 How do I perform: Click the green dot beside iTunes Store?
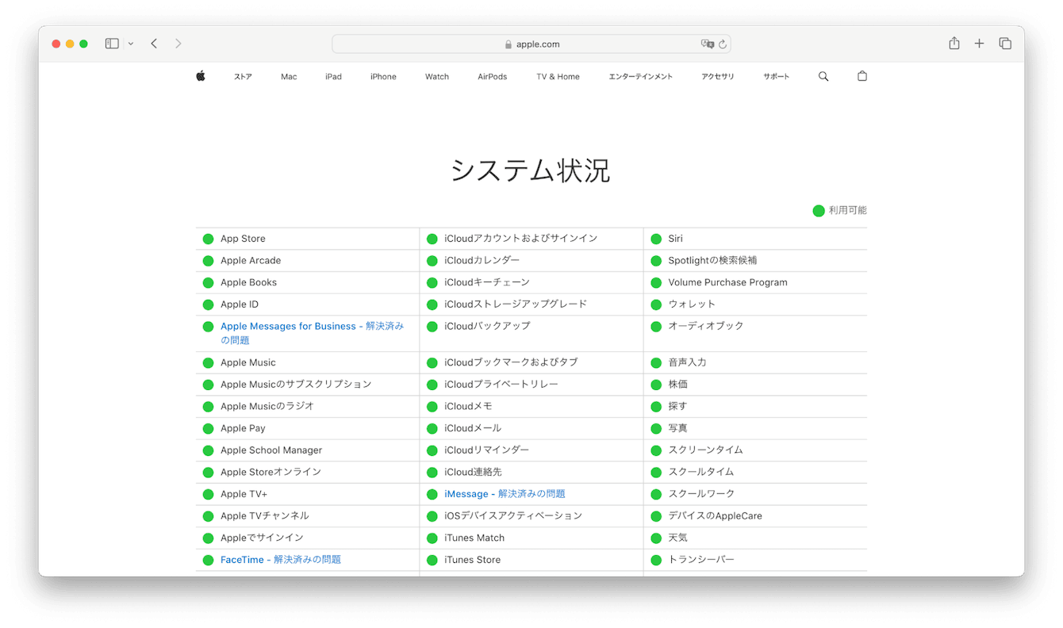click(432, 561)
